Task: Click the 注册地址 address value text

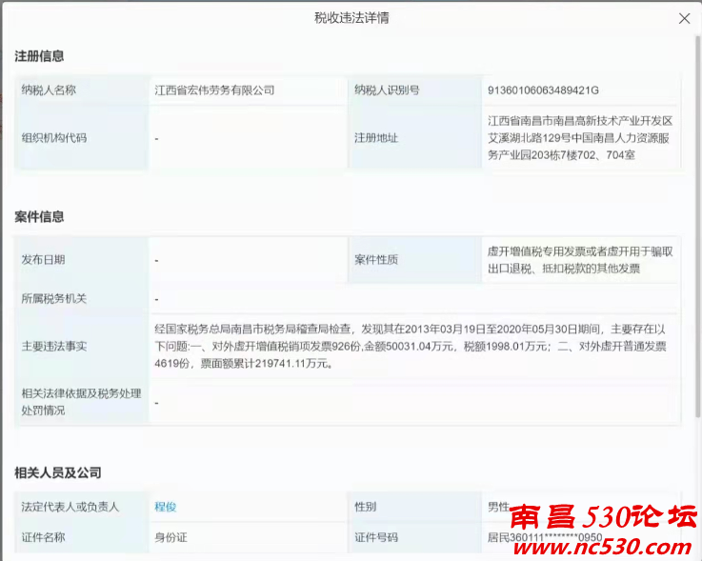Action: point(580,137)
